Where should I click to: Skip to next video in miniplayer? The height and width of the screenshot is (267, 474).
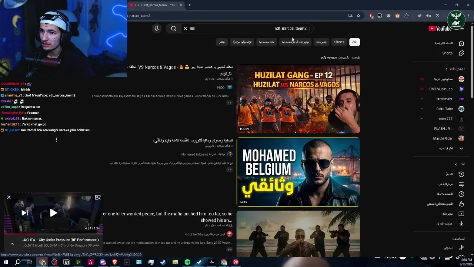coord(24,213)
